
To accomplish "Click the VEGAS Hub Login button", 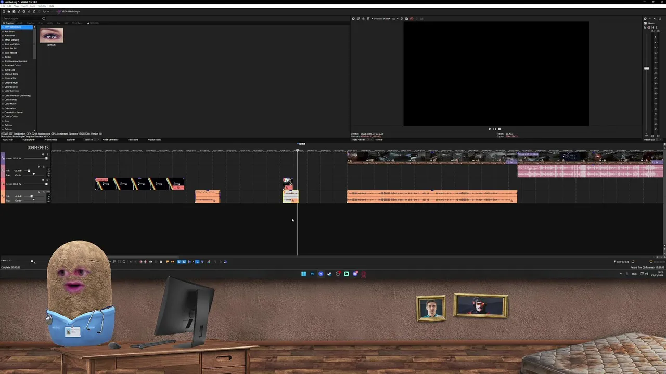I will [x=69, y=11].
